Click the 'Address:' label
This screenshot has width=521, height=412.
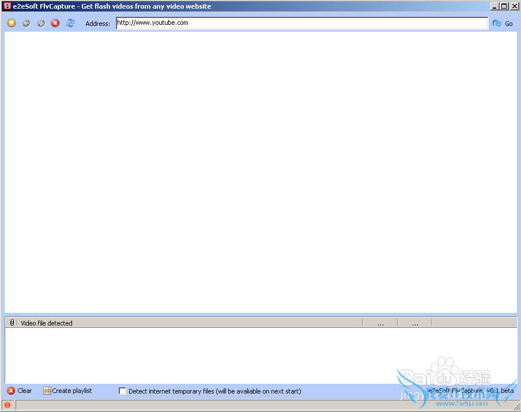pyautogui.click(x=98, y=24)
